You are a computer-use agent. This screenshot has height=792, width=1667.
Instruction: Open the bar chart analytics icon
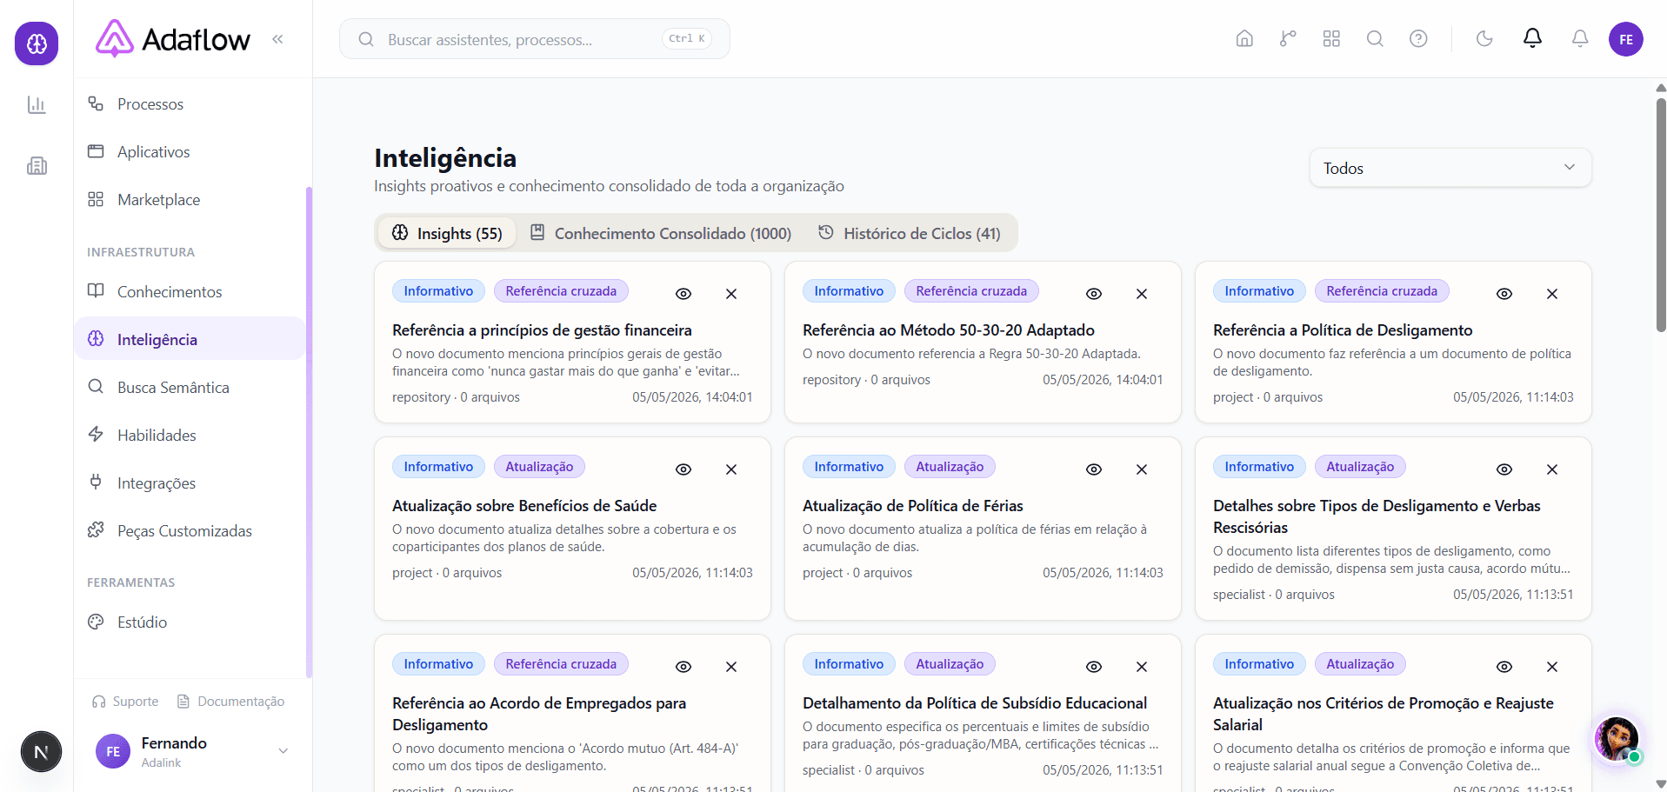37,105
